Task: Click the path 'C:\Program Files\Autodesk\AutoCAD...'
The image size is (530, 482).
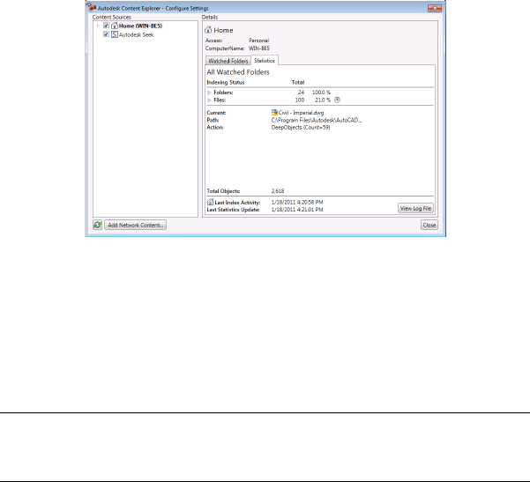Action: 317,120
